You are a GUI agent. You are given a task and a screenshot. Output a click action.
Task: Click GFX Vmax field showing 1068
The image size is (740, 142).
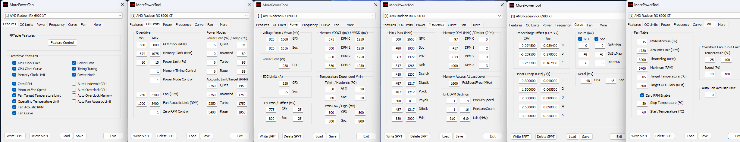284,39
